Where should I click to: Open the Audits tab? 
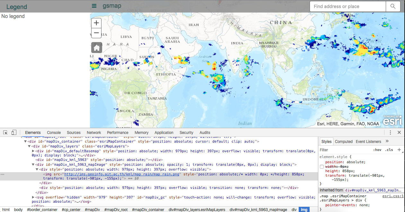pos(205,132)
